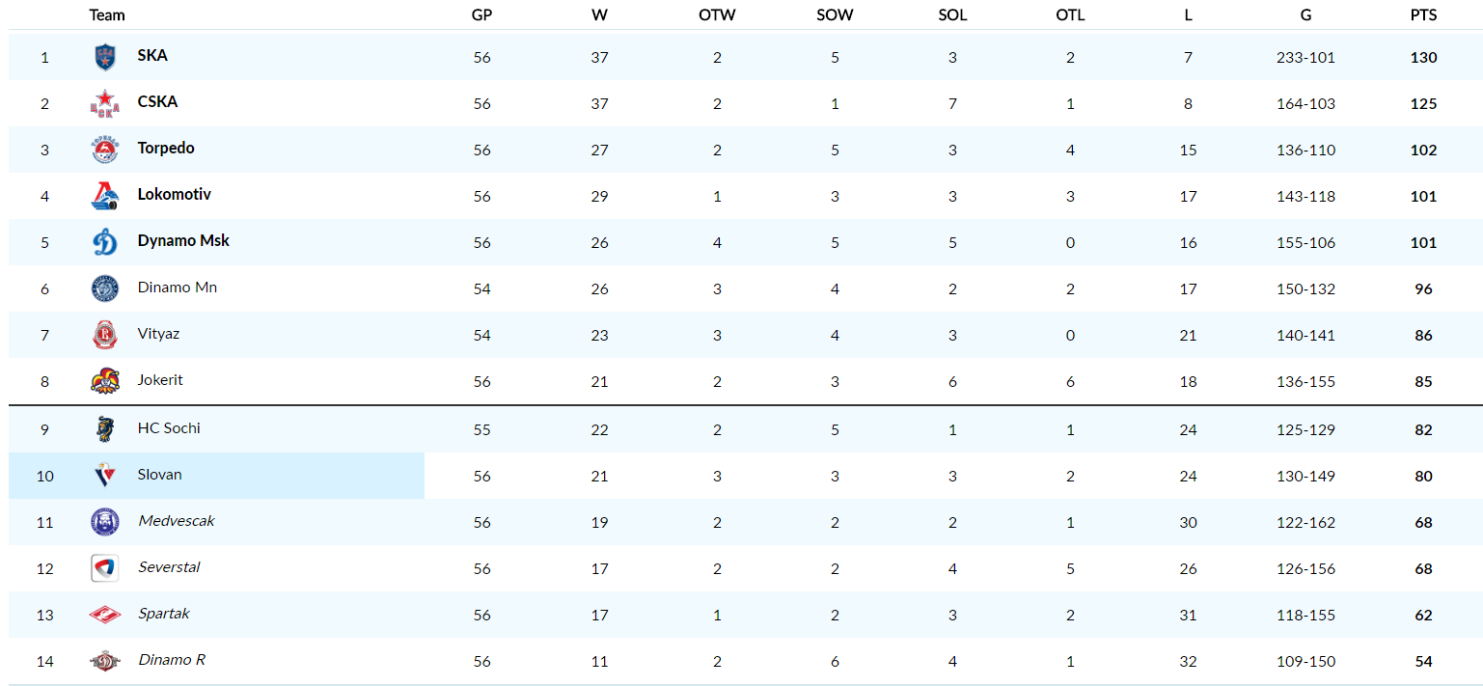
Task: Click the Jokerit jester logo
Action: (104, 381)
